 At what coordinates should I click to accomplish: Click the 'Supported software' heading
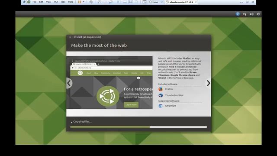pyautogui.click(x=169, y=101)
